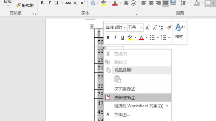Choose Font 字体(F)... in the context menu
The width and height of the screenshot is (216, 121).
(x=137, y=115)
